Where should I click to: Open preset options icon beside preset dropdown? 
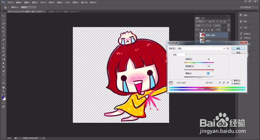tap(228, 48)
